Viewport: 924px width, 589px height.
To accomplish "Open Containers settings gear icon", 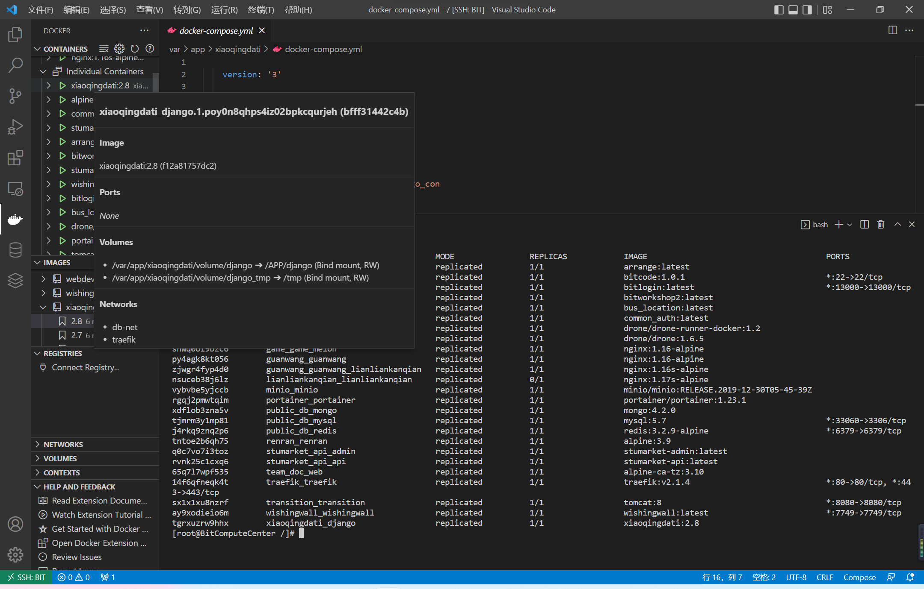I will click(119, 49).
